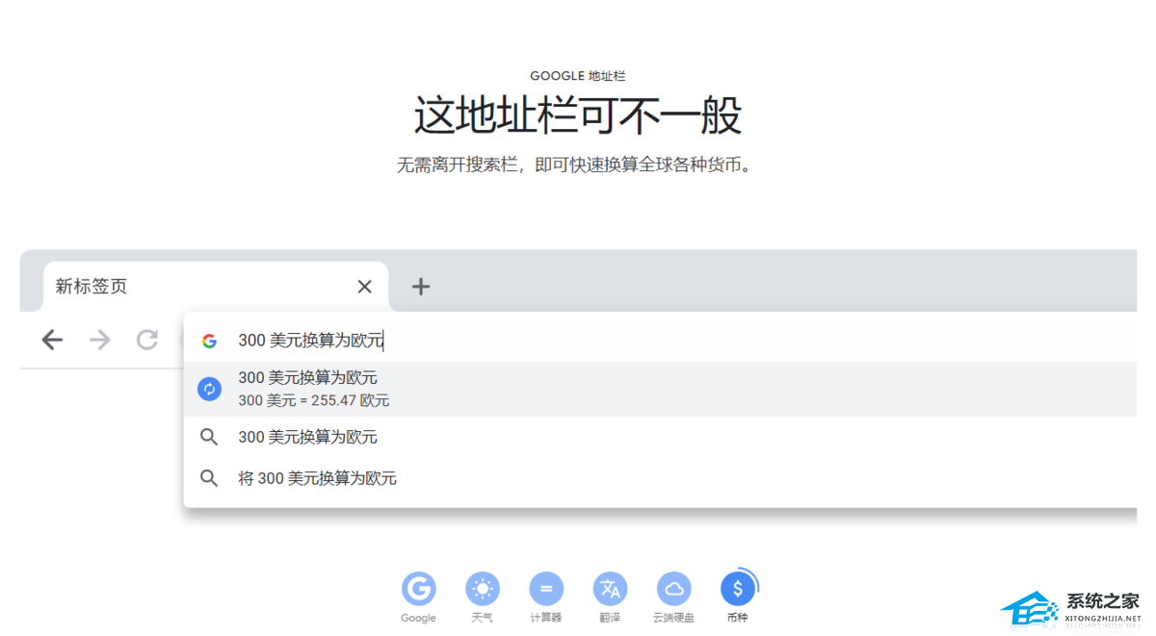Select the result 300 美元 = 255.47 欧元
The image size is (1156, 636).
point(660,389)
